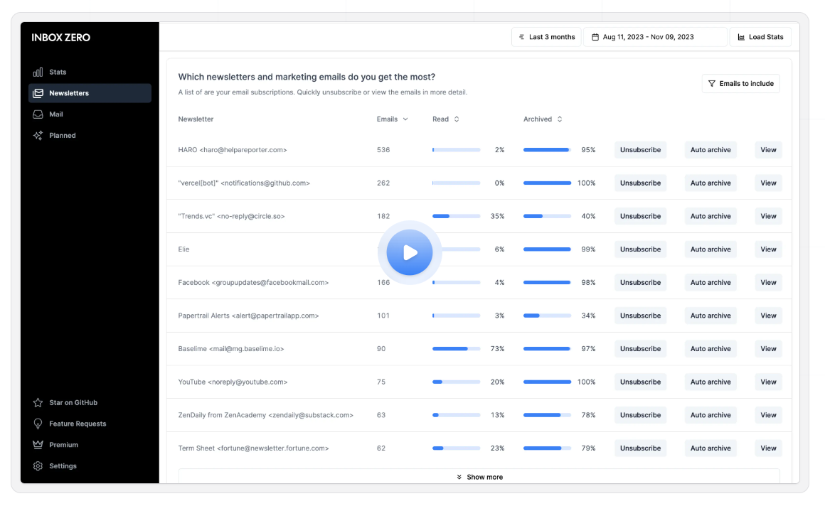Click the Baseline read percentage bar
825x506 pixels.
(456, 349)
